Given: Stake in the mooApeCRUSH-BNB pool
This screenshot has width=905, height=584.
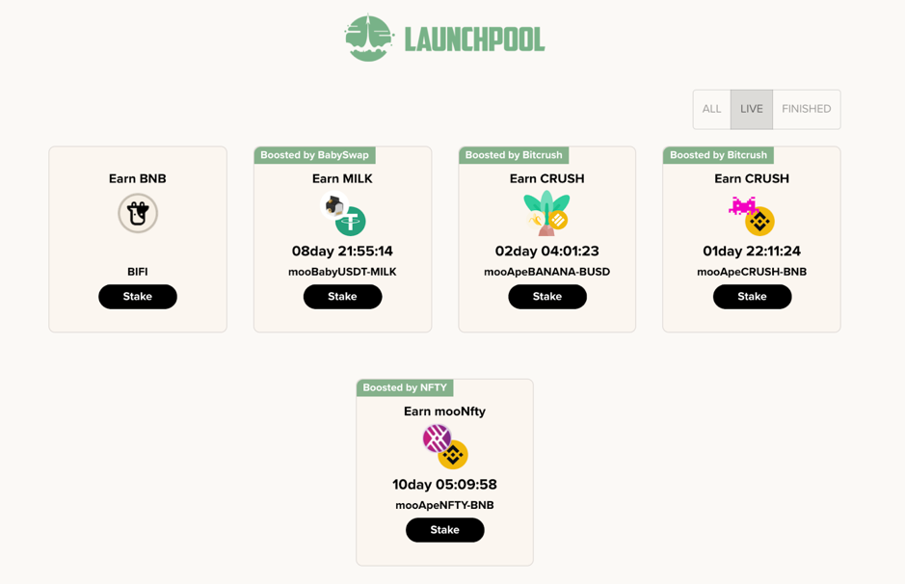Looking at the screenshot, I should click(752, 297).
